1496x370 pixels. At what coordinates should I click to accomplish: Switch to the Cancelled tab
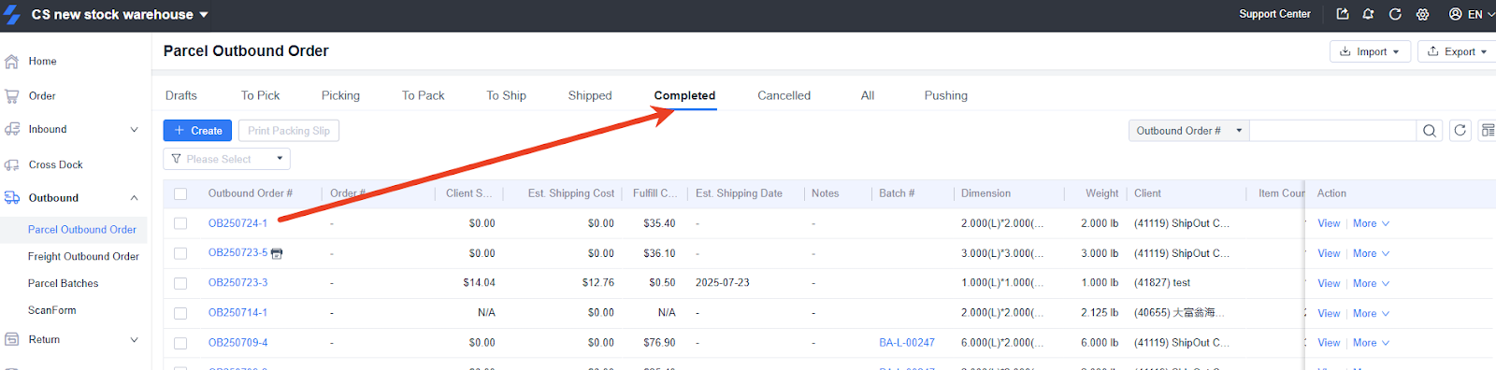pos(784,95)
